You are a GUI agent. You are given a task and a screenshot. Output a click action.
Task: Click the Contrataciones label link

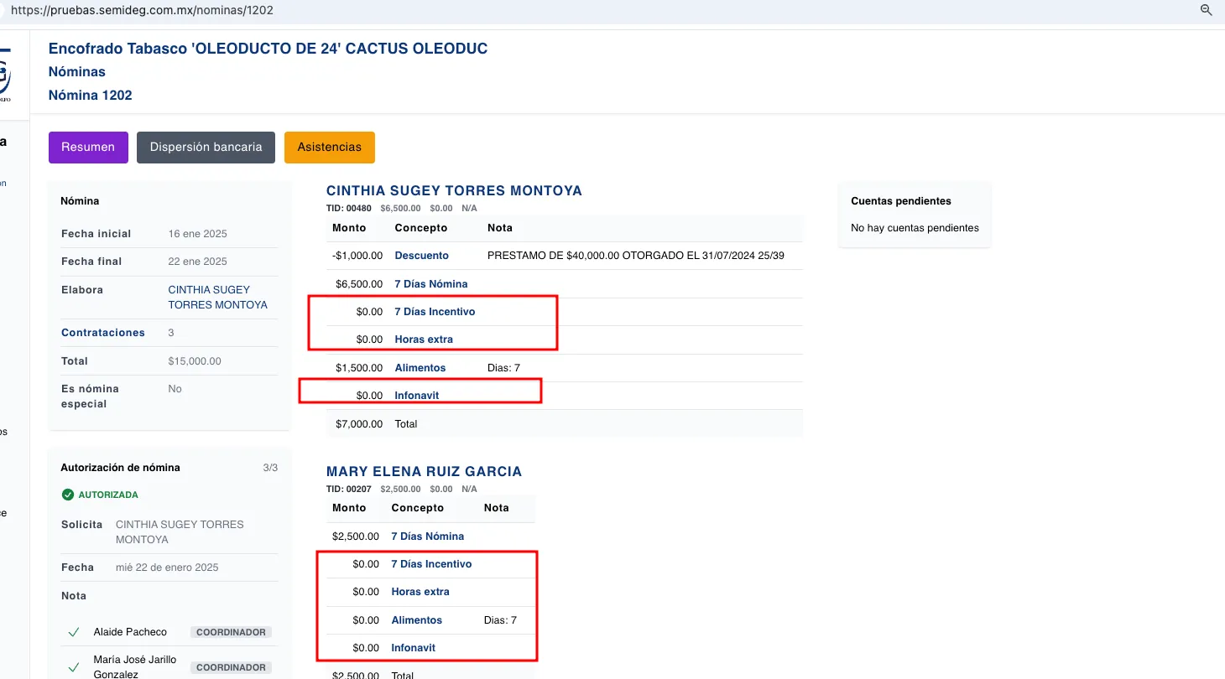coord(103,333)
